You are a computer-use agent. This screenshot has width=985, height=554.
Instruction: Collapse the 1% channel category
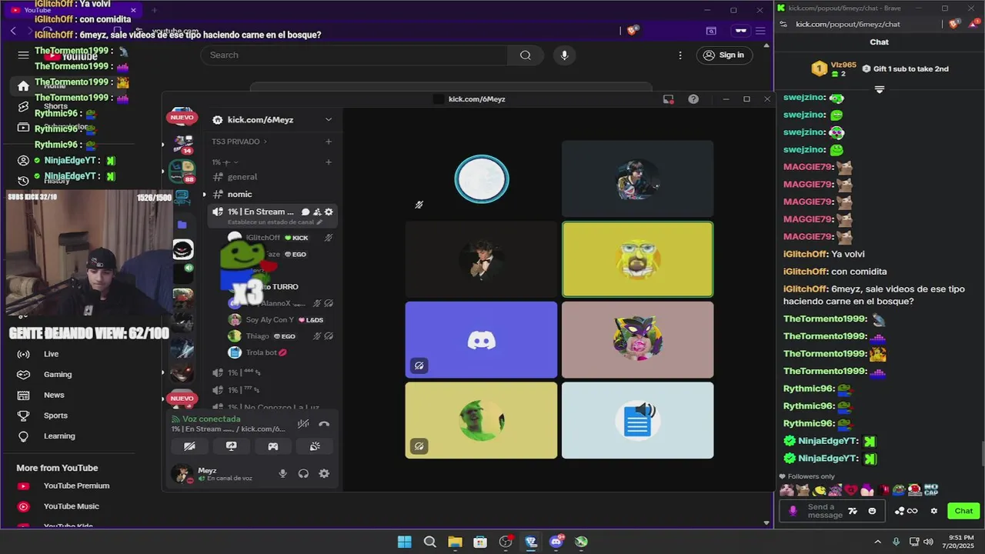point(225,162)
